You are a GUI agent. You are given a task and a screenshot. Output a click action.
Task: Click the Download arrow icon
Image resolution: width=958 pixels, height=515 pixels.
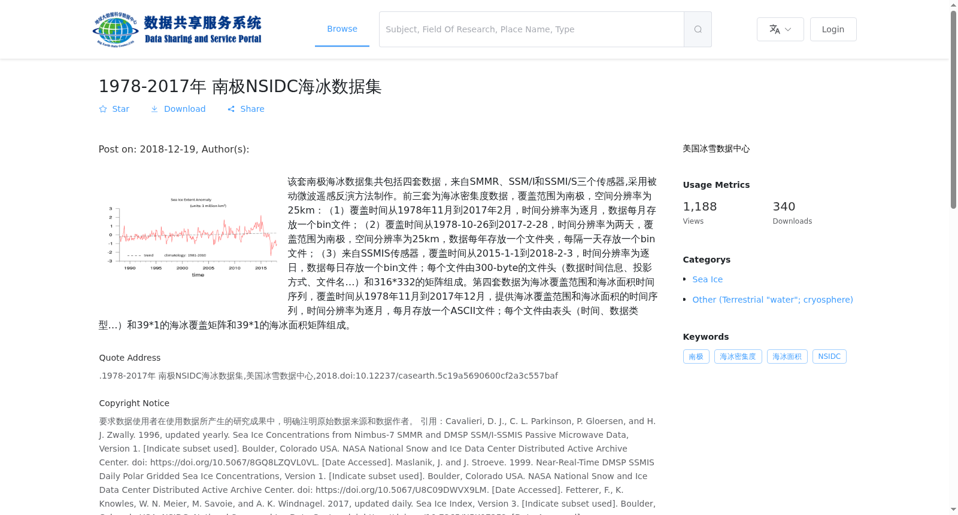154,109
